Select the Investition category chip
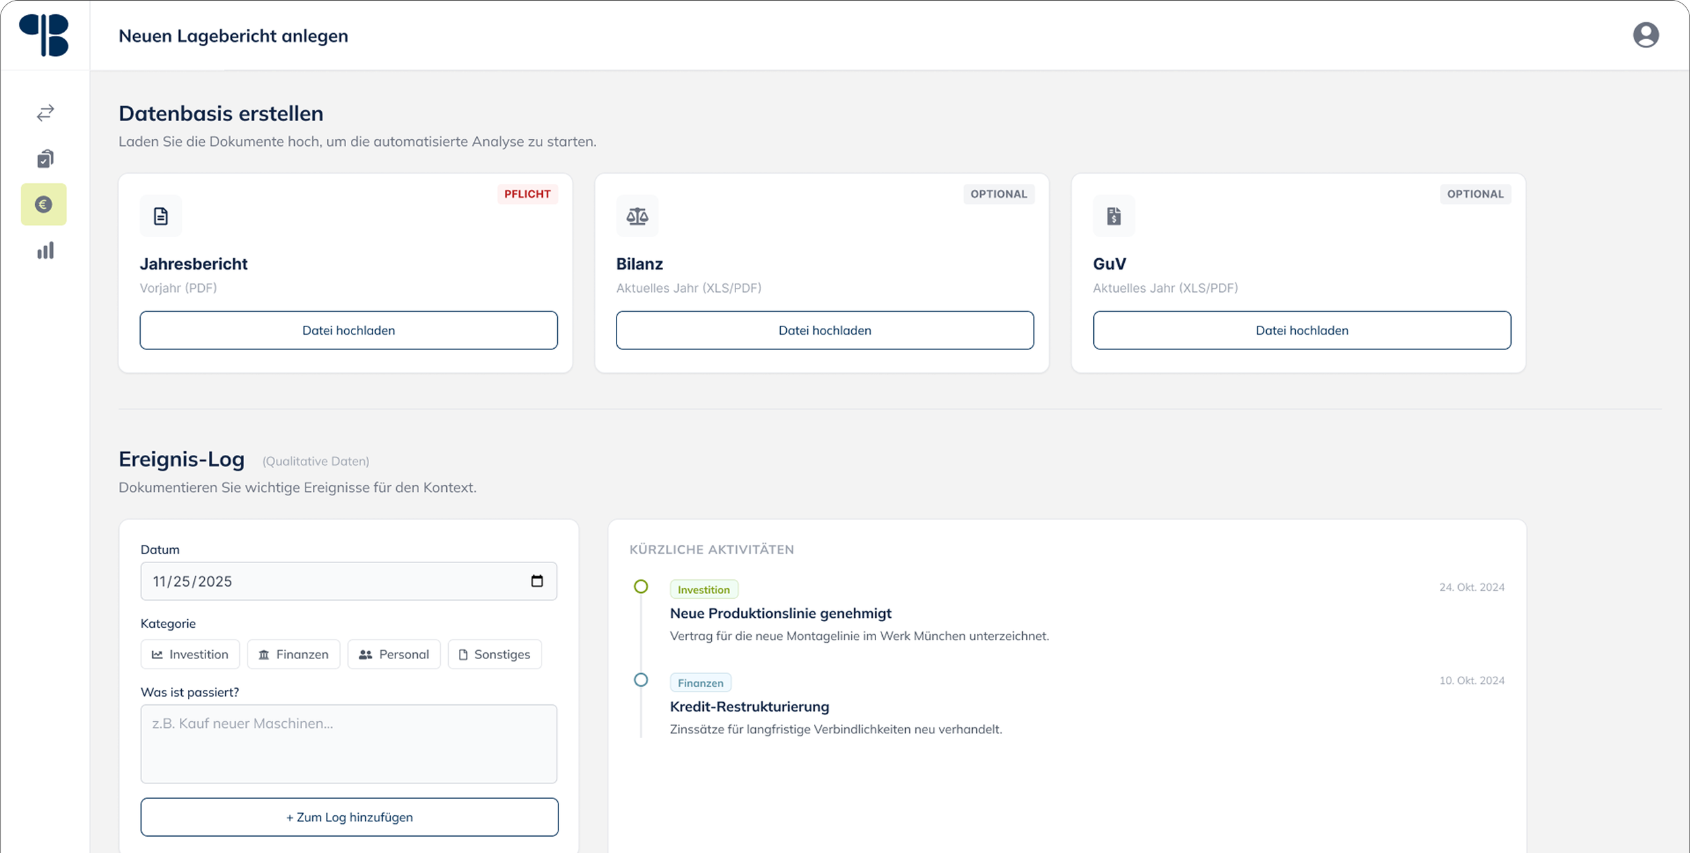 [190, 654]
